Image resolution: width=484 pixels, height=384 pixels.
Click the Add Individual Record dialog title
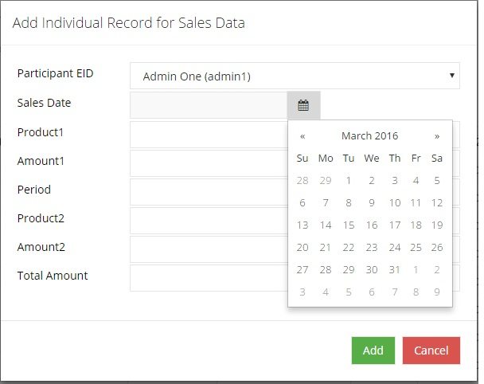[129, 23]
